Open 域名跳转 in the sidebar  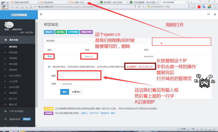(13, 93)
